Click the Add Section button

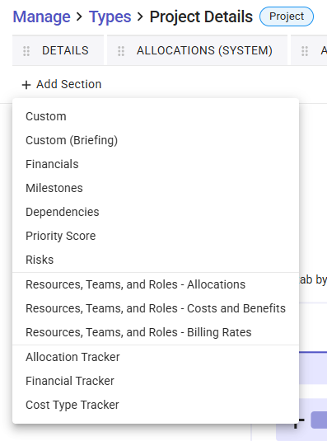(62, 84)
